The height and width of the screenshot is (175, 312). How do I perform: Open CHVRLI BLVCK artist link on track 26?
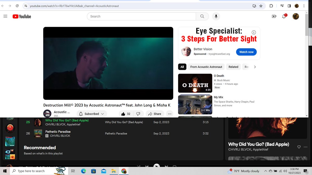point(60,136)
